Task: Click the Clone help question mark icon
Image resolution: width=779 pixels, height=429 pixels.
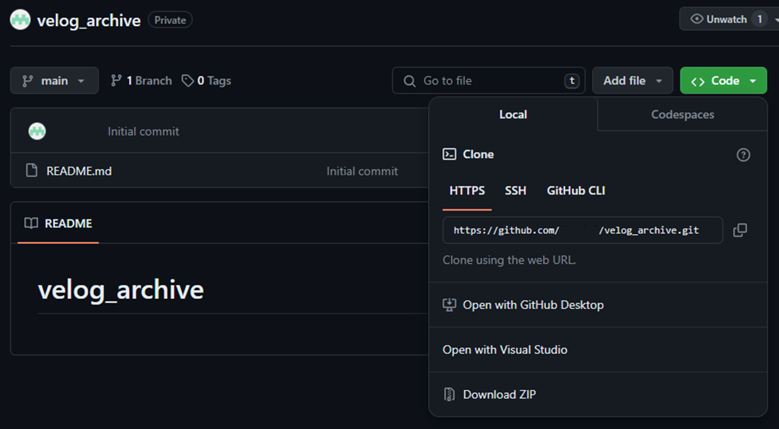Action: (x=743, y=155)
